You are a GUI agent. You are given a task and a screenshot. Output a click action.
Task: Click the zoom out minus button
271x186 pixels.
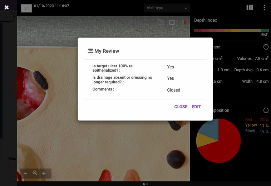click(x=26, y=173)
